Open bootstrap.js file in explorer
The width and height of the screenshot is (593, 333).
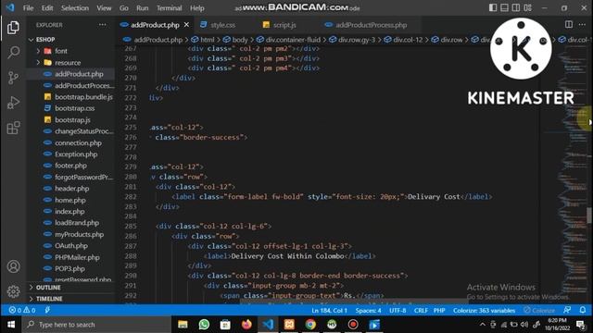point(72,120)
